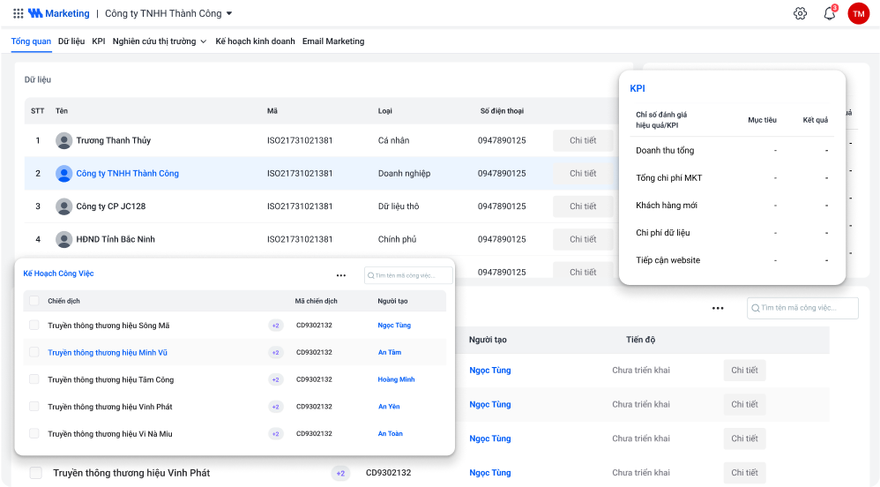Open more options in Kế Hoạch Công Việc card
The height and width of the screenshot is (487, 880).
(x=340, y=275)
